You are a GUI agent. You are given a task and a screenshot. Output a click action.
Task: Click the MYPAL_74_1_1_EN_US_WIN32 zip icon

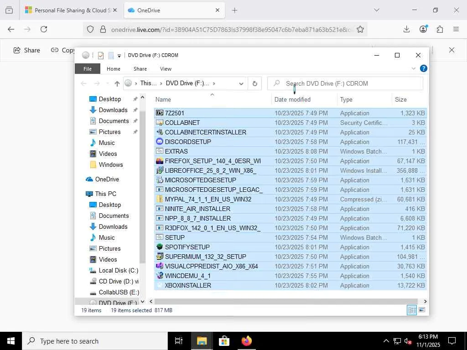tap(160, 199)
